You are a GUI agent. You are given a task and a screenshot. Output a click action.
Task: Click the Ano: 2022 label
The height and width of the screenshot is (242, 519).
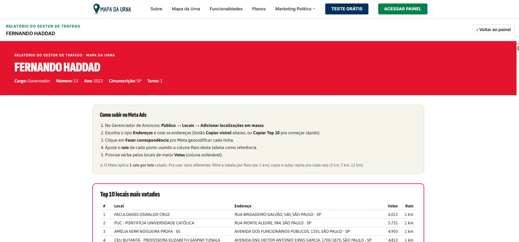(93, 81)
